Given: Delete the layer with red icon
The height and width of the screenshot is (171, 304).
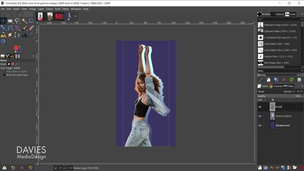Looking at the screenshot, I should (301, 168).
